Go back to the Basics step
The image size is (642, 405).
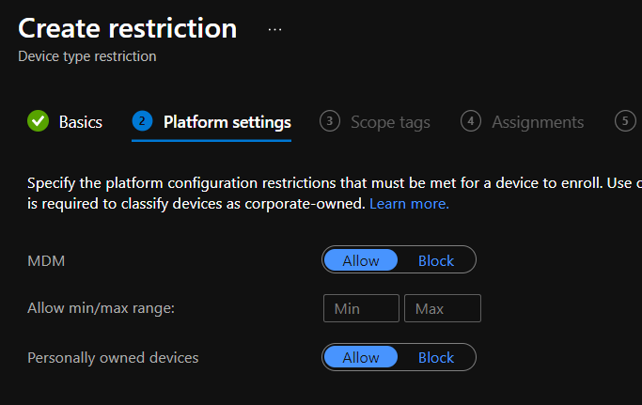point(80,122)
